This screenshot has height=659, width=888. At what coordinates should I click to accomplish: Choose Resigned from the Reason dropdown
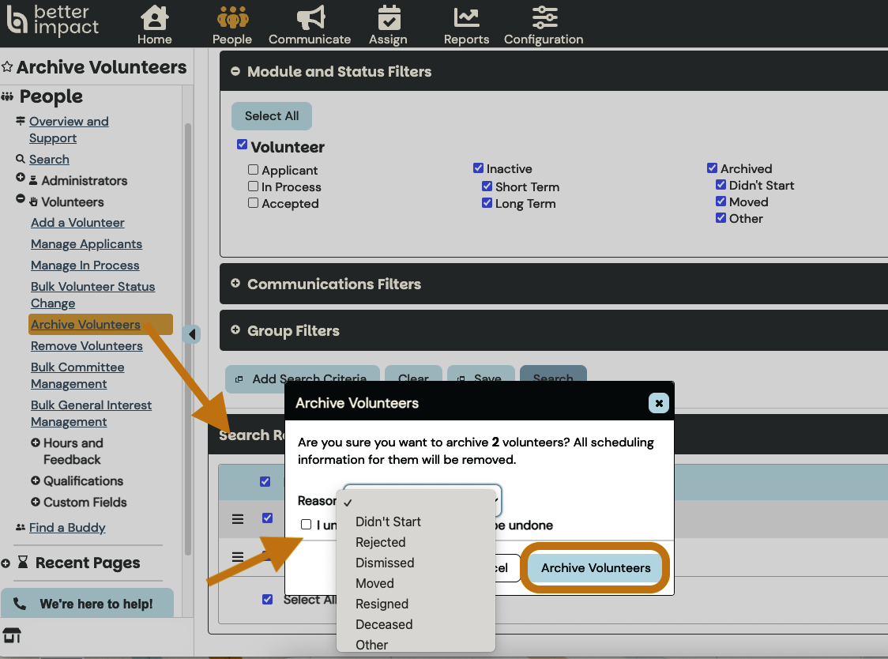click(x=382, y=604)
